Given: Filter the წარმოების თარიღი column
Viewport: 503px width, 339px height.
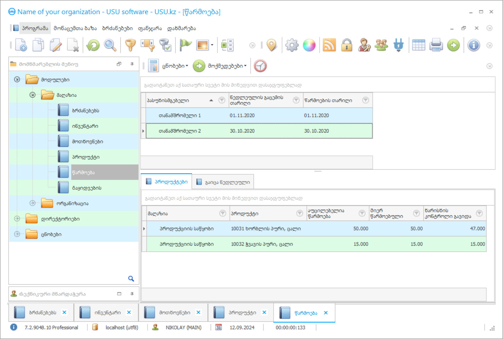Looking at the screenshot, I should 366,100.
